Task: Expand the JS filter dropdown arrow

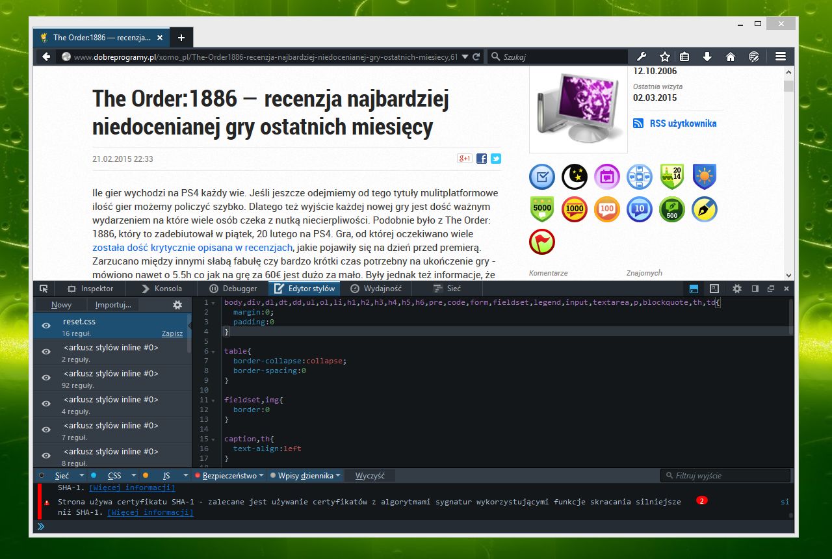Action: coord(187,476)
